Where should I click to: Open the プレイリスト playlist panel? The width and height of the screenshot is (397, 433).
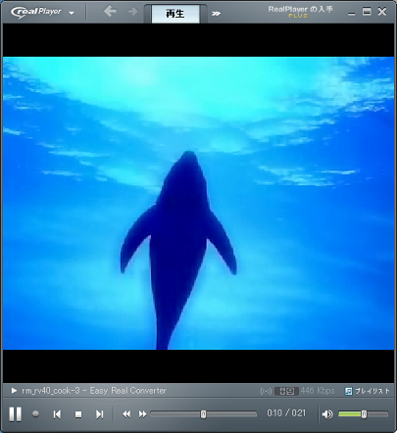tap(368, 391)
